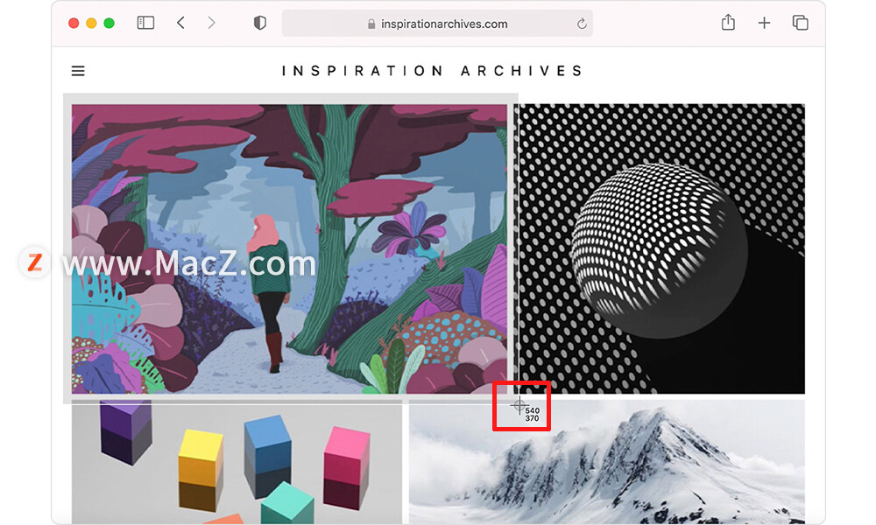Click the green full-screen window button
Viewport: 876px width, 525px height.
click(x=109, y=23)
